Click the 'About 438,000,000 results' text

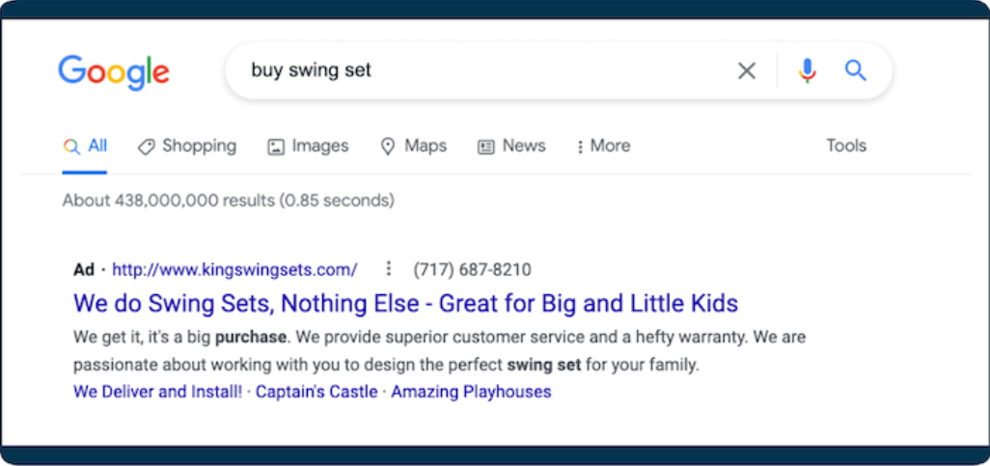tap(229, 201)
